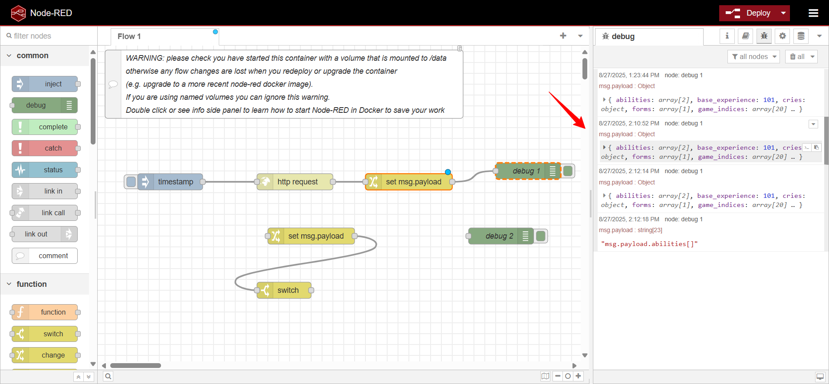The height and width of the screenshot is (384, 829).
Task: Add a new flow with plus icon
Action: (563, 36)
